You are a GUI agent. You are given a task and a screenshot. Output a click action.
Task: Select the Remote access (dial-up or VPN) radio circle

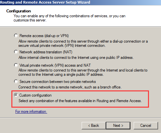click(x=16, y=35)
